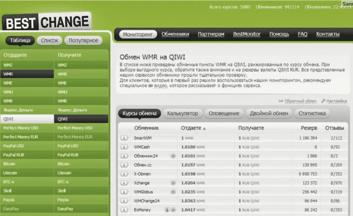Select WMZ in Получите column

point(81,65)
